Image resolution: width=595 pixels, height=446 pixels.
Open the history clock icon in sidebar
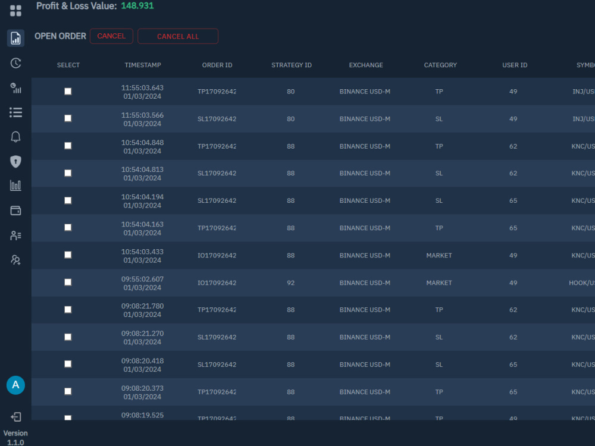[x=15, y=62]
